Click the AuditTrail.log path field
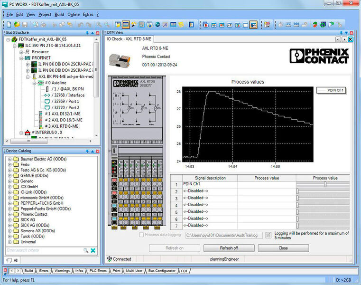This screenshot has width=361, height=285. (x=224, y=236)
